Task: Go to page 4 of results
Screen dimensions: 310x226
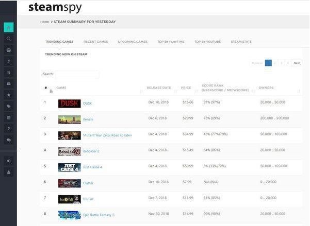Action: tap(288, 63)
